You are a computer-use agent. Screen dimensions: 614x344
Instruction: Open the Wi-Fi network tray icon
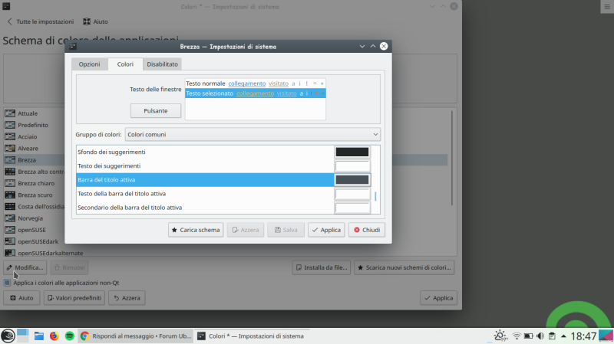[x=517, y=336]
